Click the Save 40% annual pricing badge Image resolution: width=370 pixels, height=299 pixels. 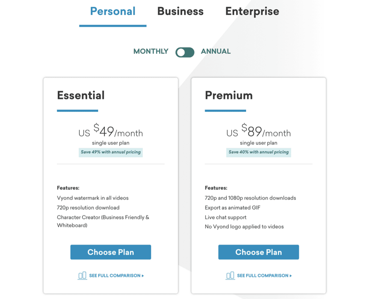(258, 152)
